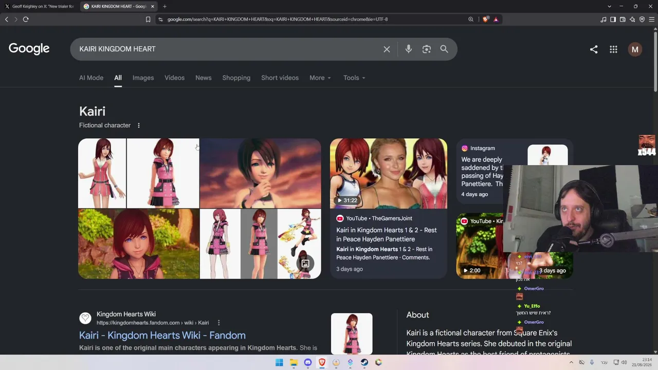Submit the search with the magnifier icon

(444, 49)
